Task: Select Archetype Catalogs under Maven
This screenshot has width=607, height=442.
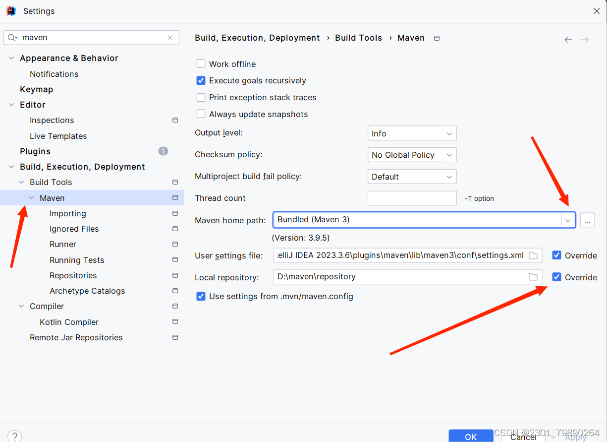Action: [x=87, y=291]
